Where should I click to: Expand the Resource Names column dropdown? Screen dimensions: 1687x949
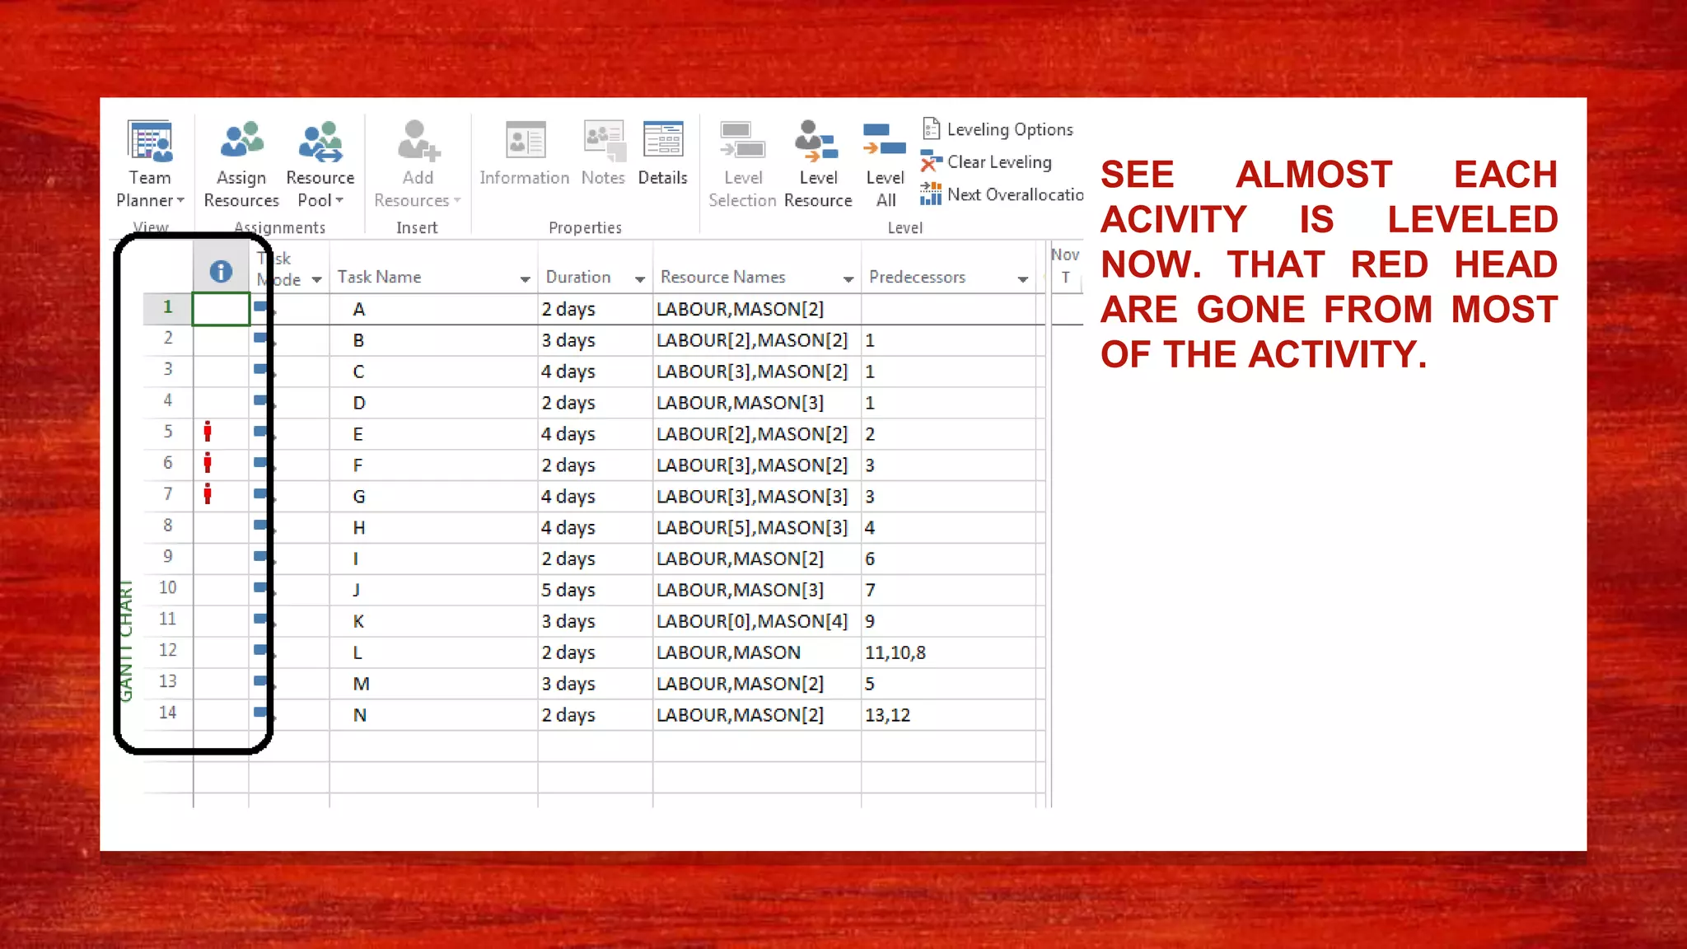pos(848,280)
